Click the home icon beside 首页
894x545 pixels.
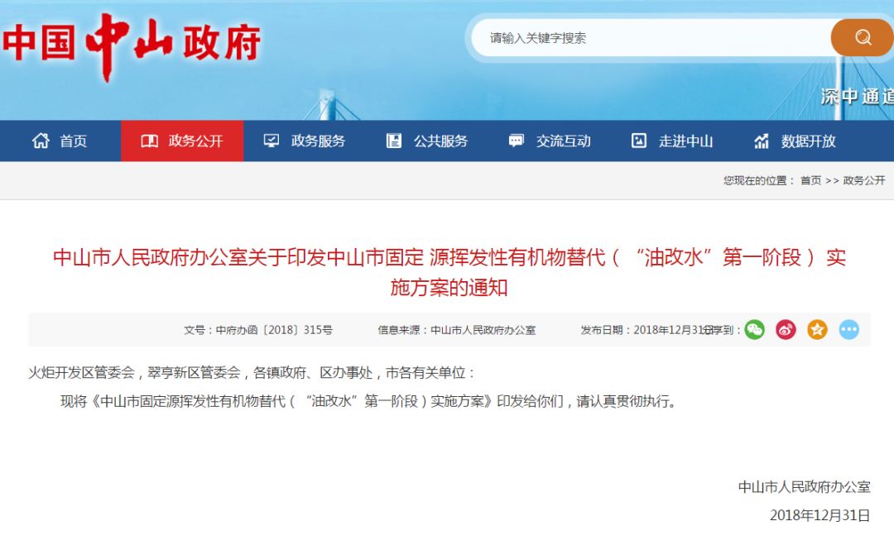(41, 141)
